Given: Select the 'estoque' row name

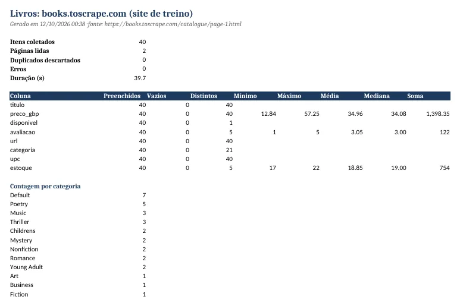Looking at the screenshot, I should coord(21,168).
